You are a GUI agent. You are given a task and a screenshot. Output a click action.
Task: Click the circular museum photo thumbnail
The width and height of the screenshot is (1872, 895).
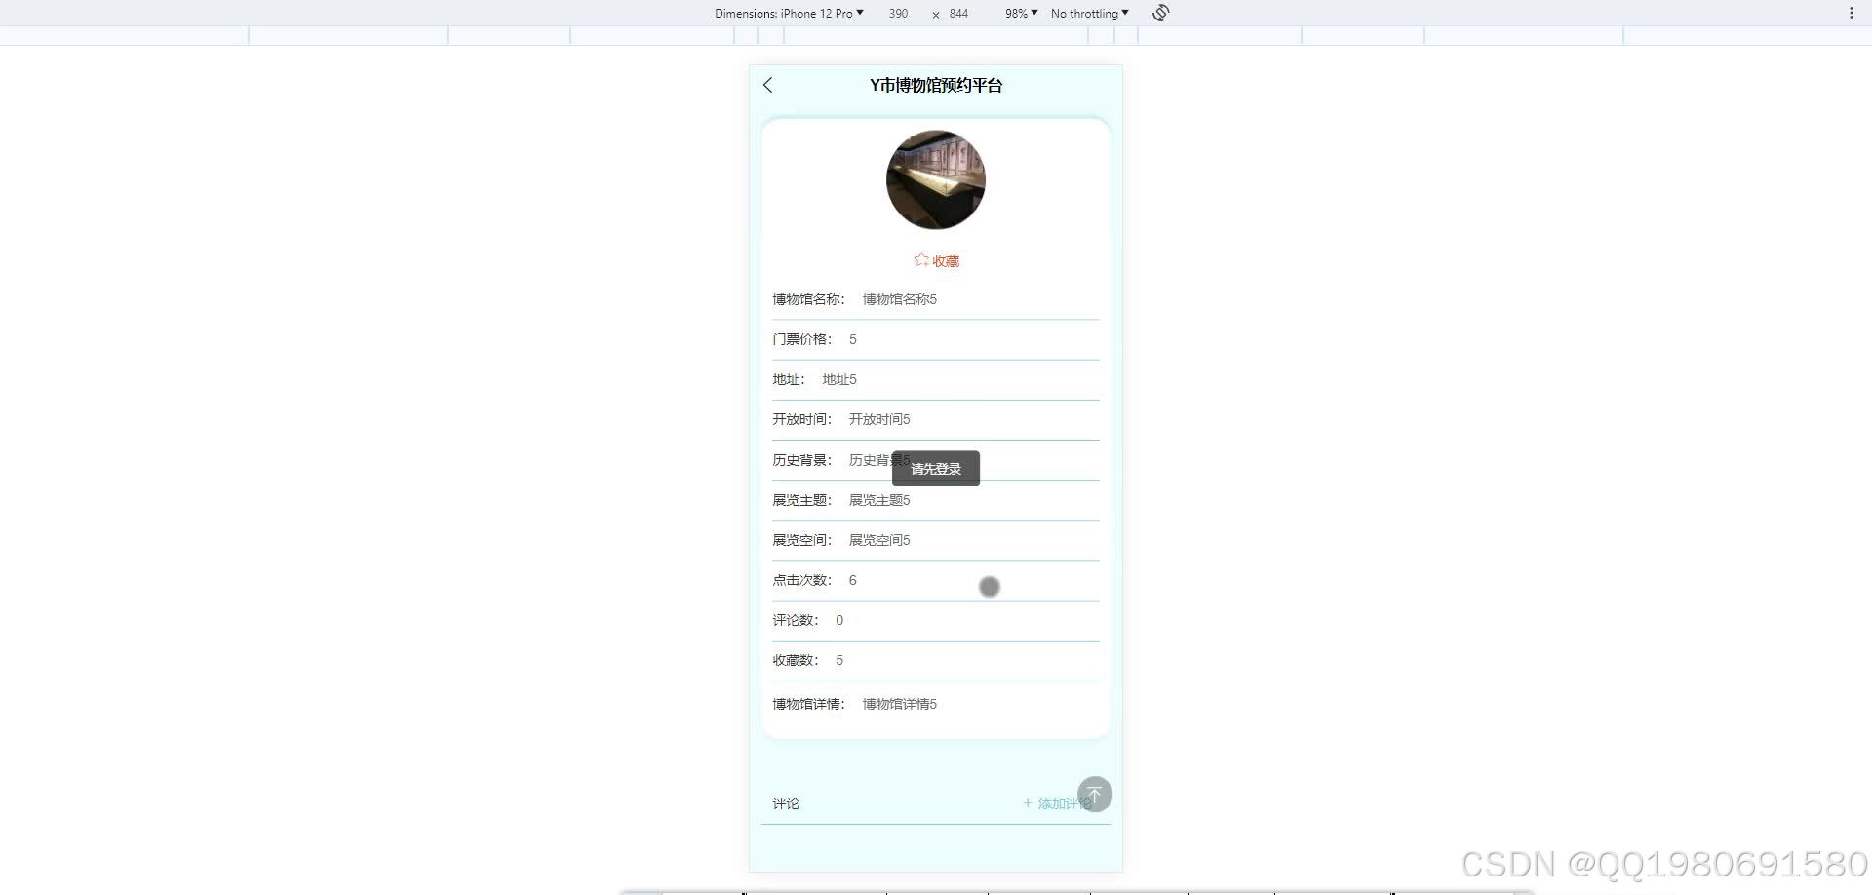point(935,179)
